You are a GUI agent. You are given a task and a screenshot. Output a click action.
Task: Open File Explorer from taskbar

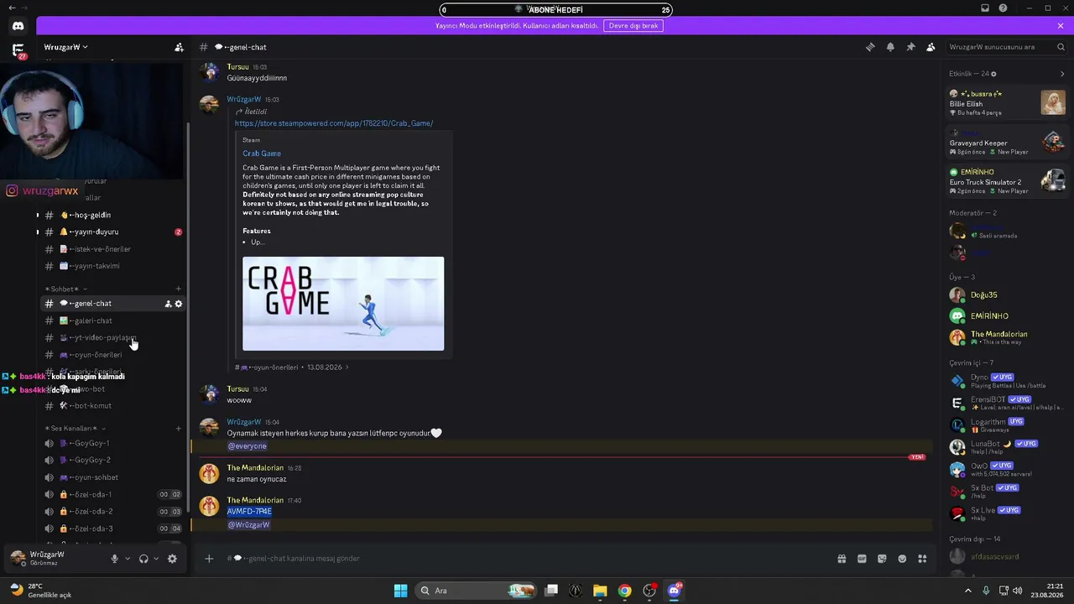(x=600, y=591)
